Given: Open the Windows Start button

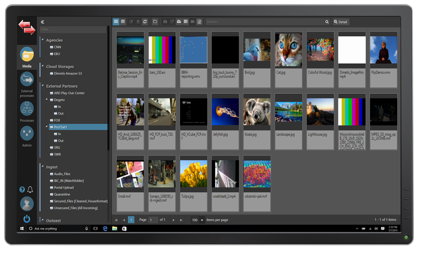Looking at the screenshot, I should click(22, 228).
